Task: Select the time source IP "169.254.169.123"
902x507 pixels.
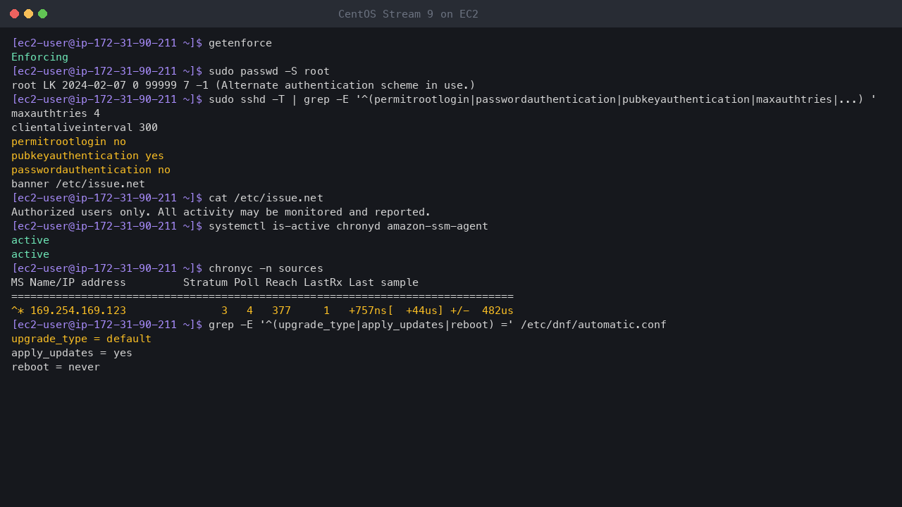Action: coord(78,311)
